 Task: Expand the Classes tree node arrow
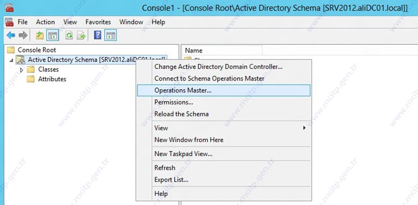(x=22, y=70)
